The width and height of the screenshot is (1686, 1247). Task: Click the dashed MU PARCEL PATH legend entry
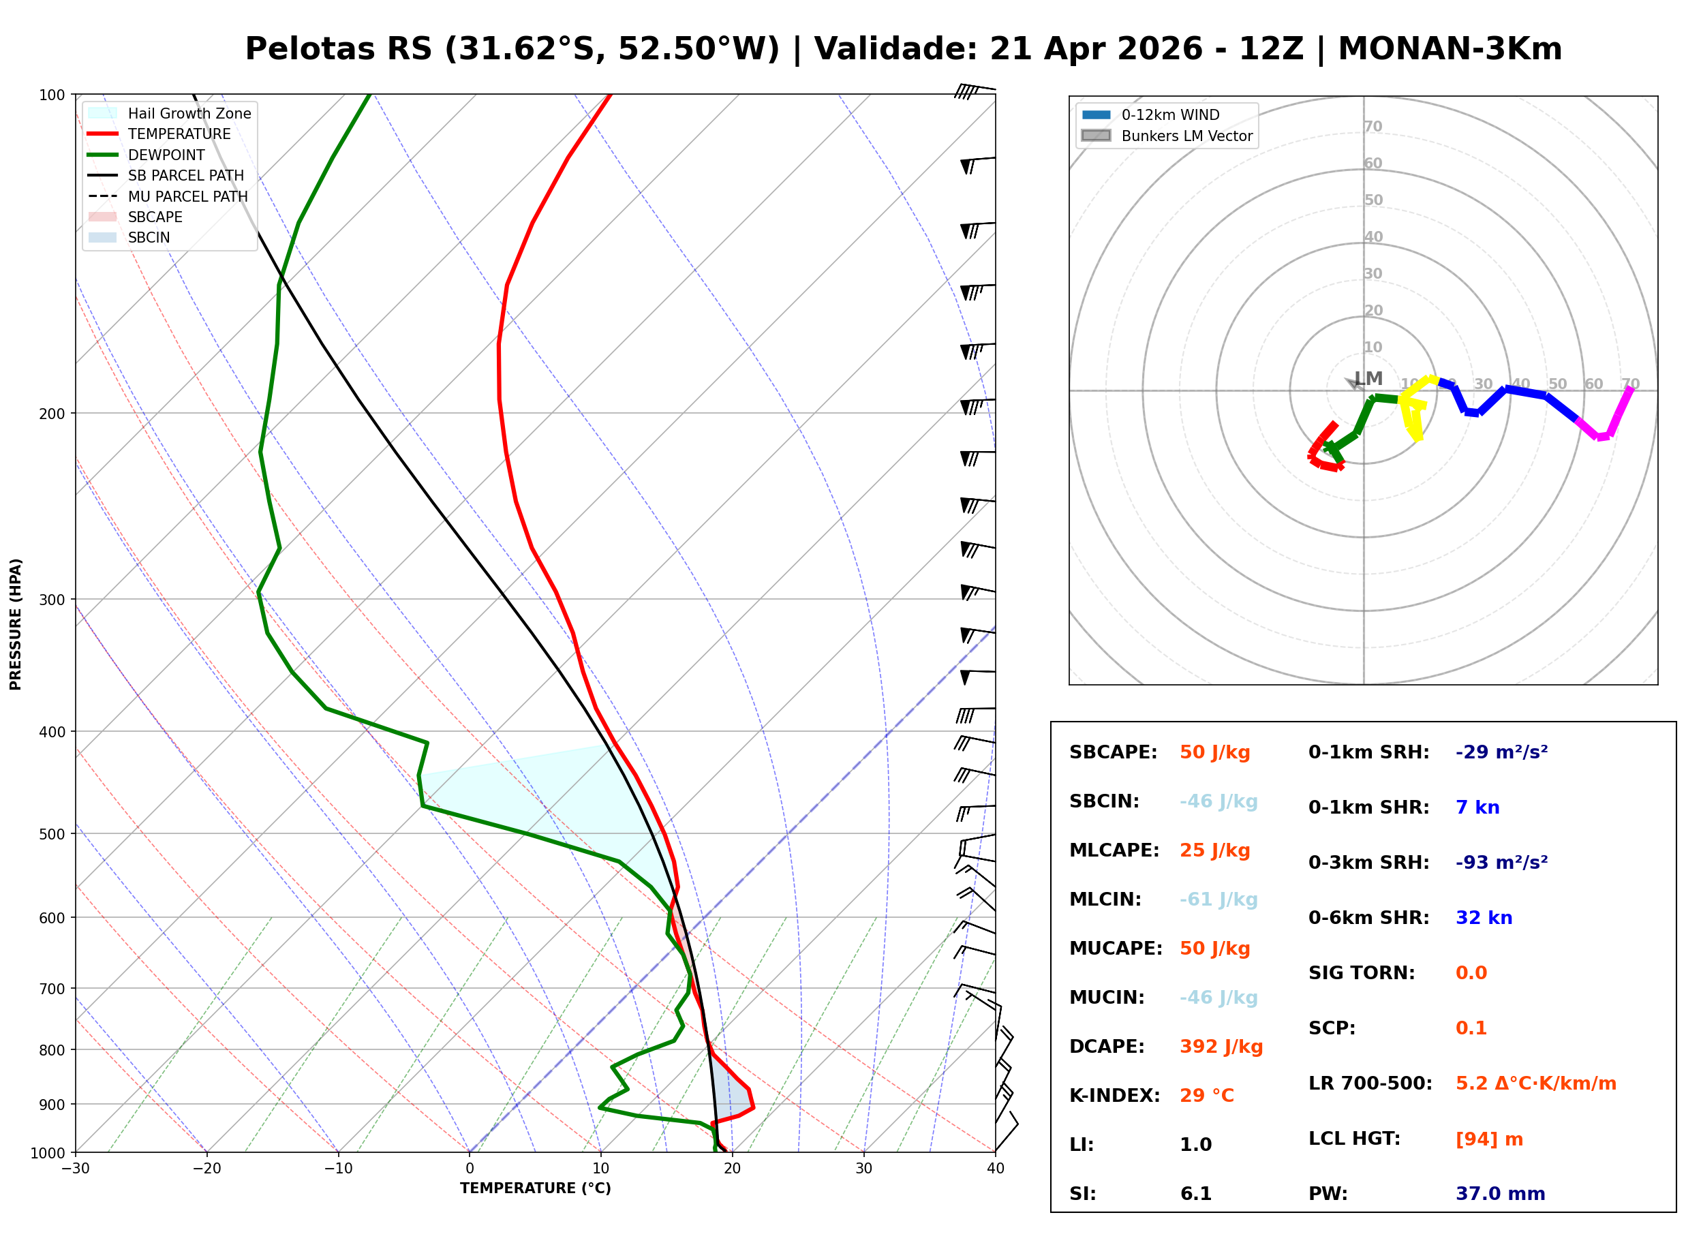(103, 196)
